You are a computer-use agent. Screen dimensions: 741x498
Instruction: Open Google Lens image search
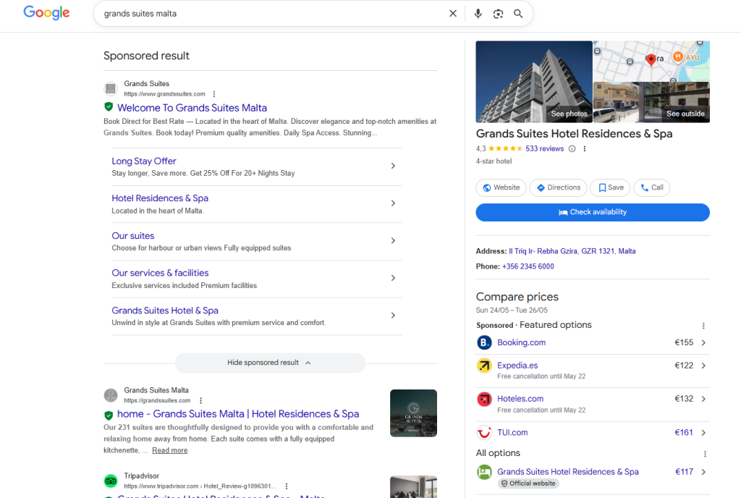point(498,14)
